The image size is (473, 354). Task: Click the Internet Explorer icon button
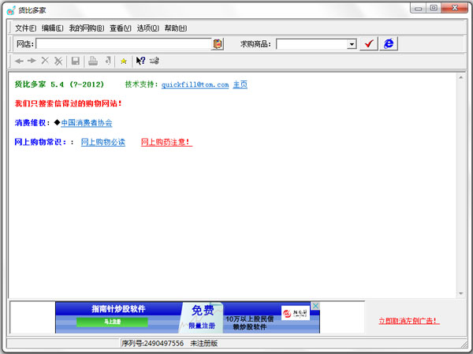pyautogui.click(x=389, y=44)
